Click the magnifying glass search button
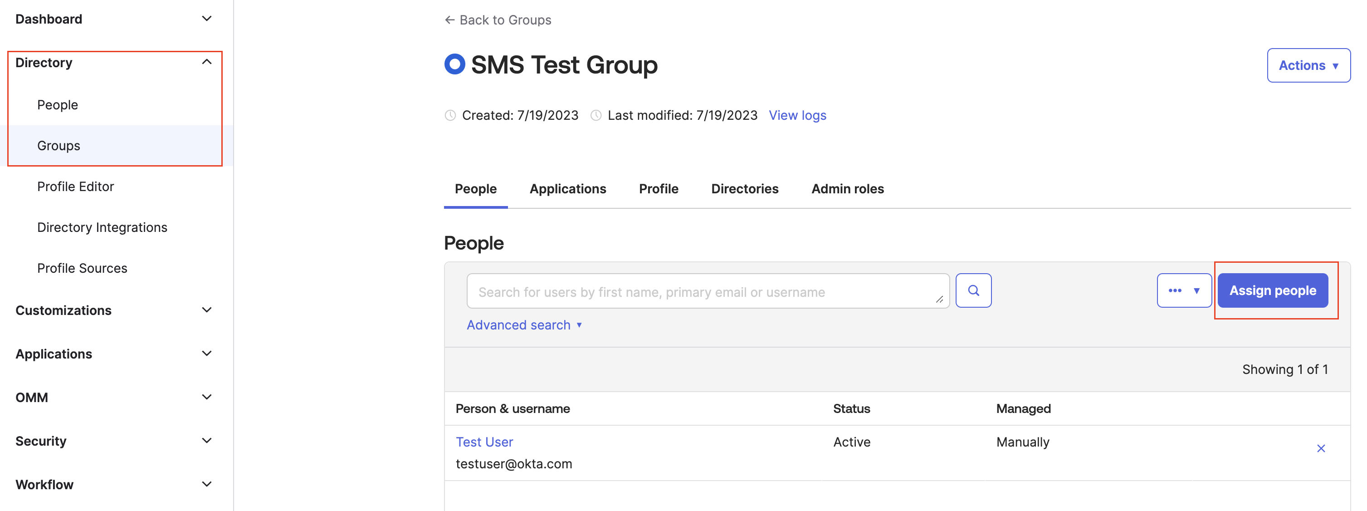This screenshot has height=511, width=1367. pyautogui.click(x=973, y=290)
